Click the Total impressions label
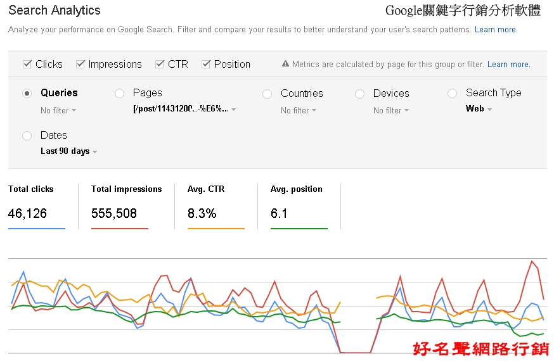554x361 pixels. tap(127, 189)
